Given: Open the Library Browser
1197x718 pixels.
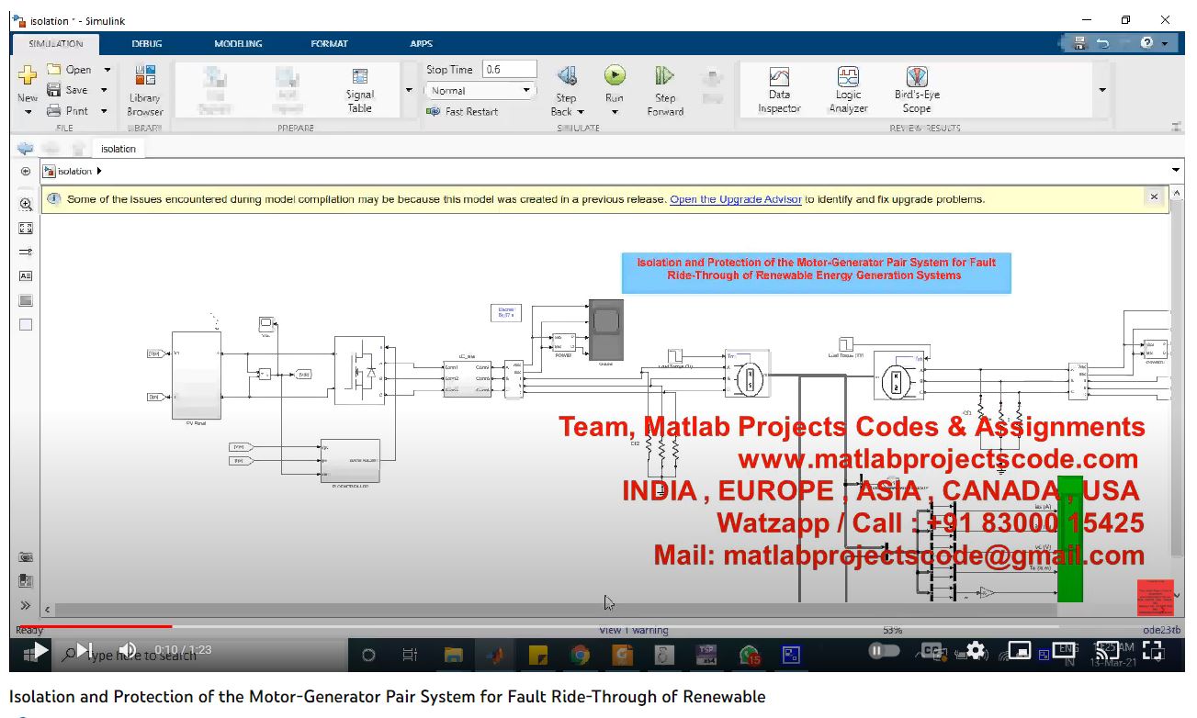Looking at the screenshot, I should (145, 90).
